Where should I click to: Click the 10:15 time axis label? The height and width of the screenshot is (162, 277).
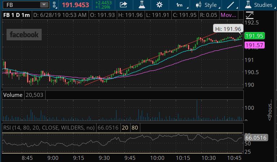(x=183, y=158)
